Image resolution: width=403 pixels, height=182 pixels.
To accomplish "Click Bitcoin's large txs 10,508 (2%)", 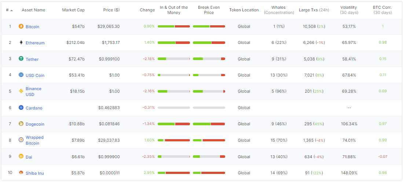I will 314,26.
